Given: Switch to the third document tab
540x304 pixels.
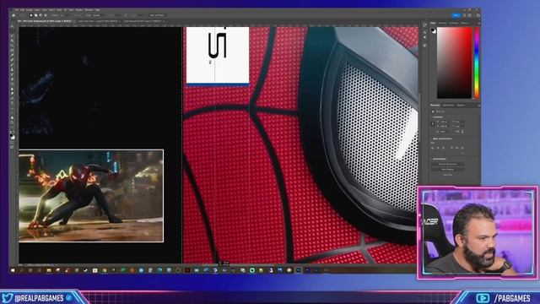Looking at the screenshot, I should [x=144, y=21].
